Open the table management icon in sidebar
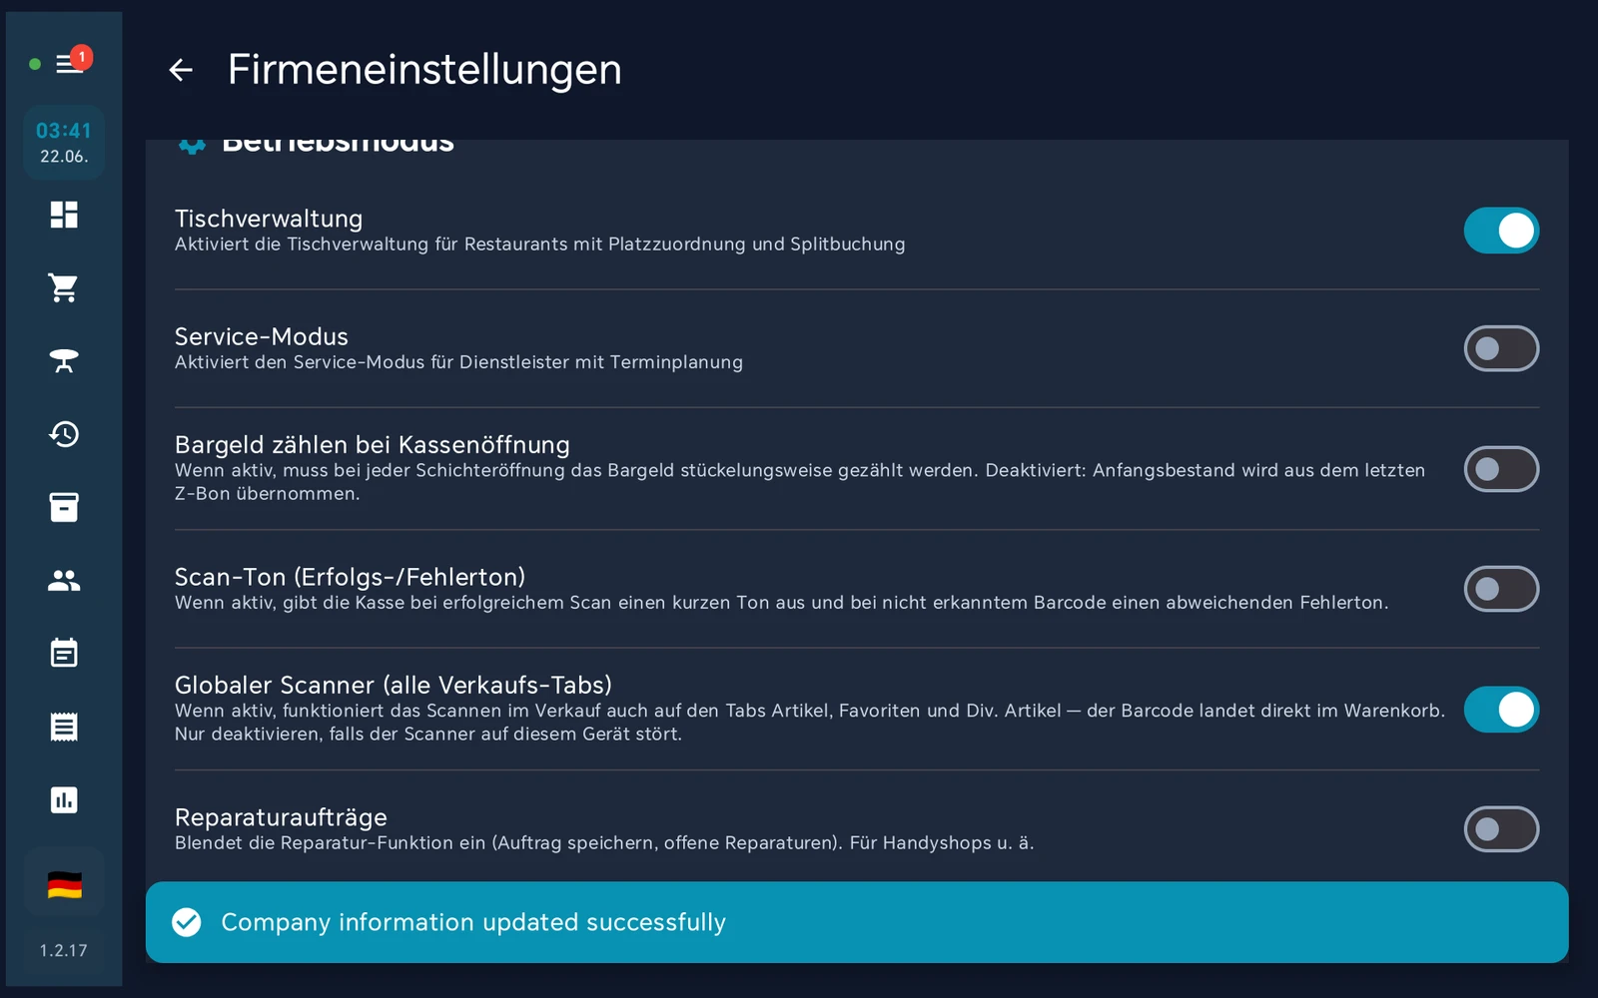Screen dimensions: 1598x998 click(x=64, y=360)
